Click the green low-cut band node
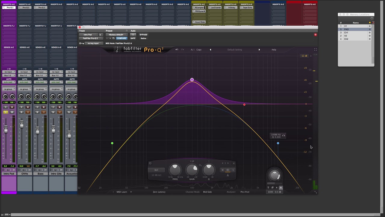This screenshot has width=385, height=217. [x=112, y=143]
